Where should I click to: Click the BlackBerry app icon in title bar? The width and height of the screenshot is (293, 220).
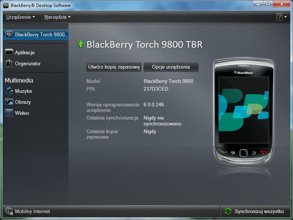[x=6, y=5]
